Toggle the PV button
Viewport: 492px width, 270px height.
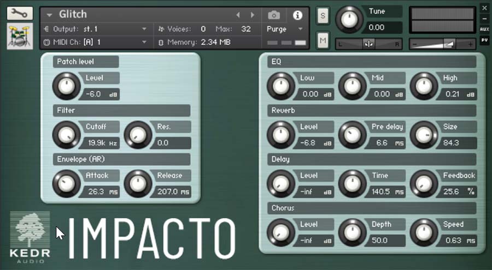pos(484,40)
